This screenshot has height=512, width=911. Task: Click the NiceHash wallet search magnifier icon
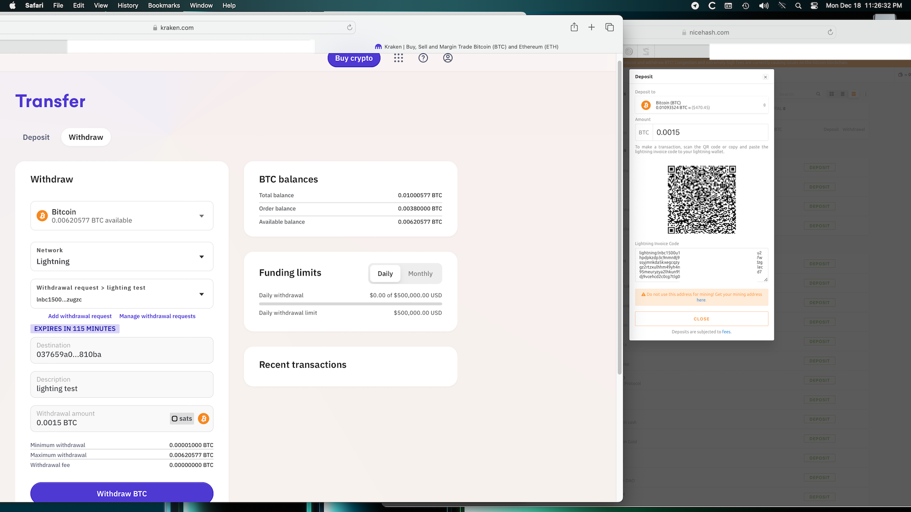coord(818,94)
